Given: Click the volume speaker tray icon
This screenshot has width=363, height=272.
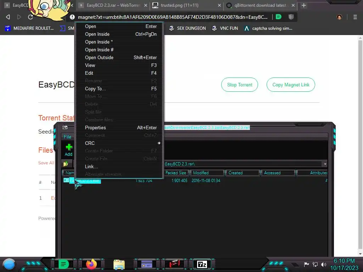Looking at the screenshot, I should click(323, 264).
